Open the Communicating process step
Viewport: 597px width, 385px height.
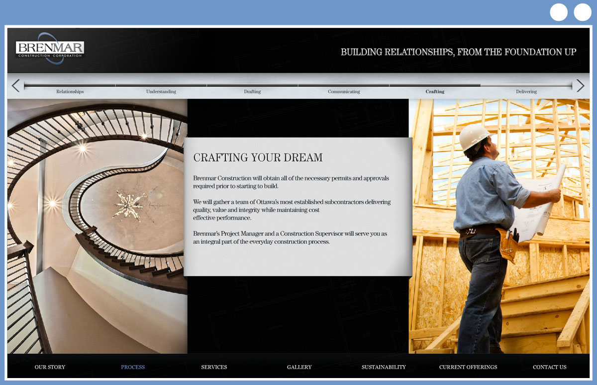click(x=344, y=91)
